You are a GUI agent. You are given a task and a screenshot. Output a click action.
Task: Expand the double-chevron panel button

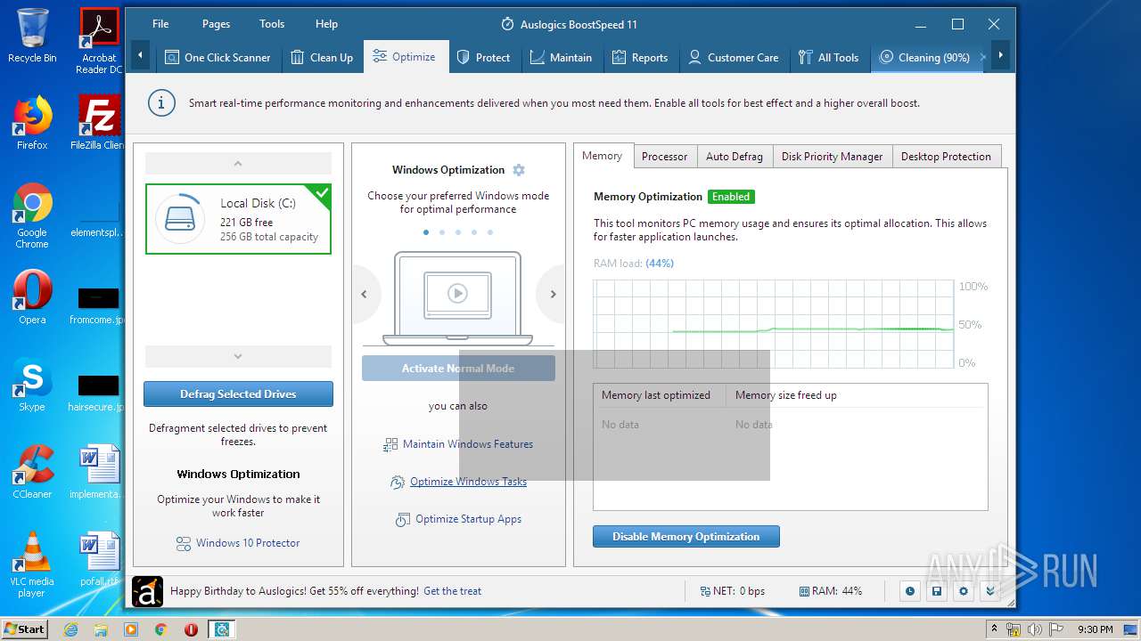989,591
